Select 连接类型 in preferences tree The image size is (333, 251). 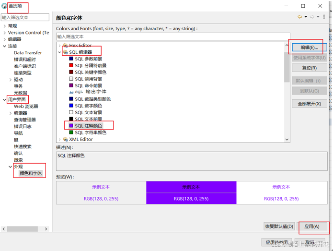23,73
